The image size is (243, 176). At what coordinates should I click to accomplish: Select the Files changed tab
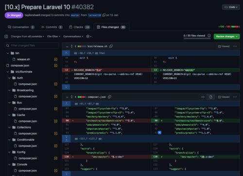click(x=111, y=27)
